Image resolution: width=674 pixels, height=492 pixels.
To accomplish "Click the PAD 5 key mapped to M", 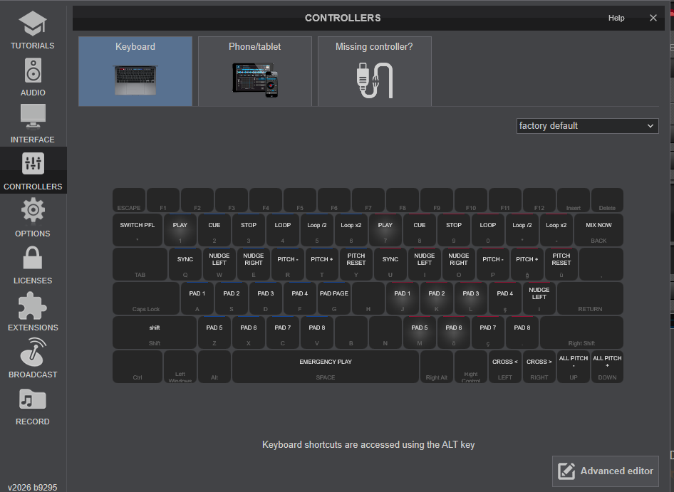I will pyautogui.click(x=420, y=333).
